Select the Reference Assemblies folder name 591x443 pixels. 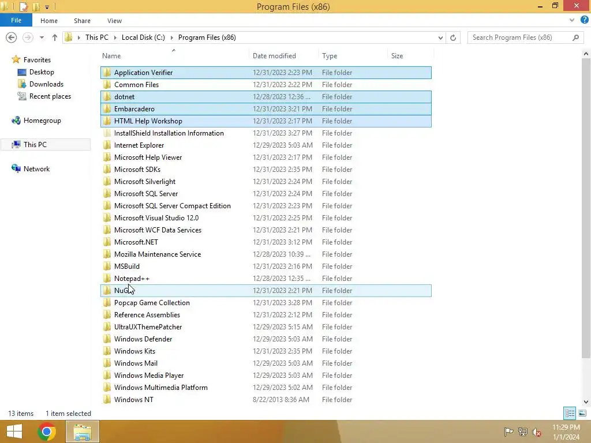[147, 314]
